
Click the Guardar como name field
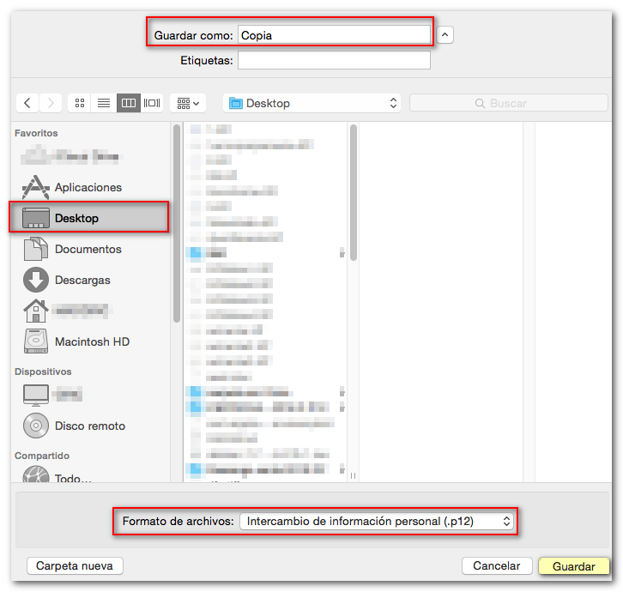(334, 35)
